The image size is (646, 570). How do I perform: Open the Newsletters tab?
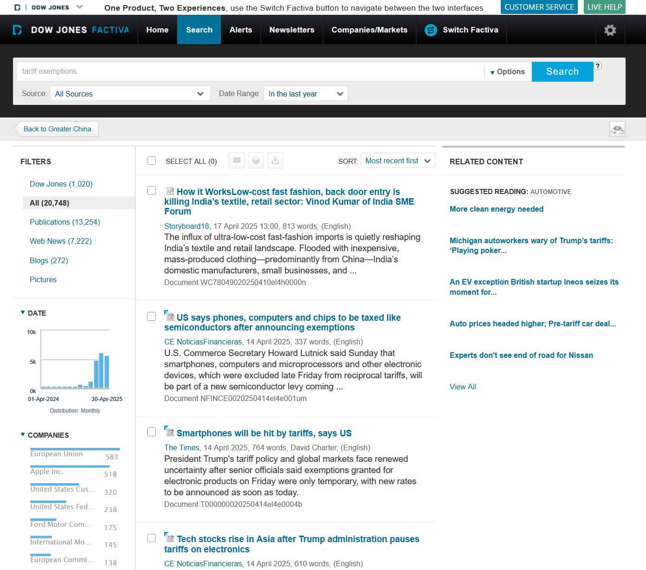(x=292, y=30)
